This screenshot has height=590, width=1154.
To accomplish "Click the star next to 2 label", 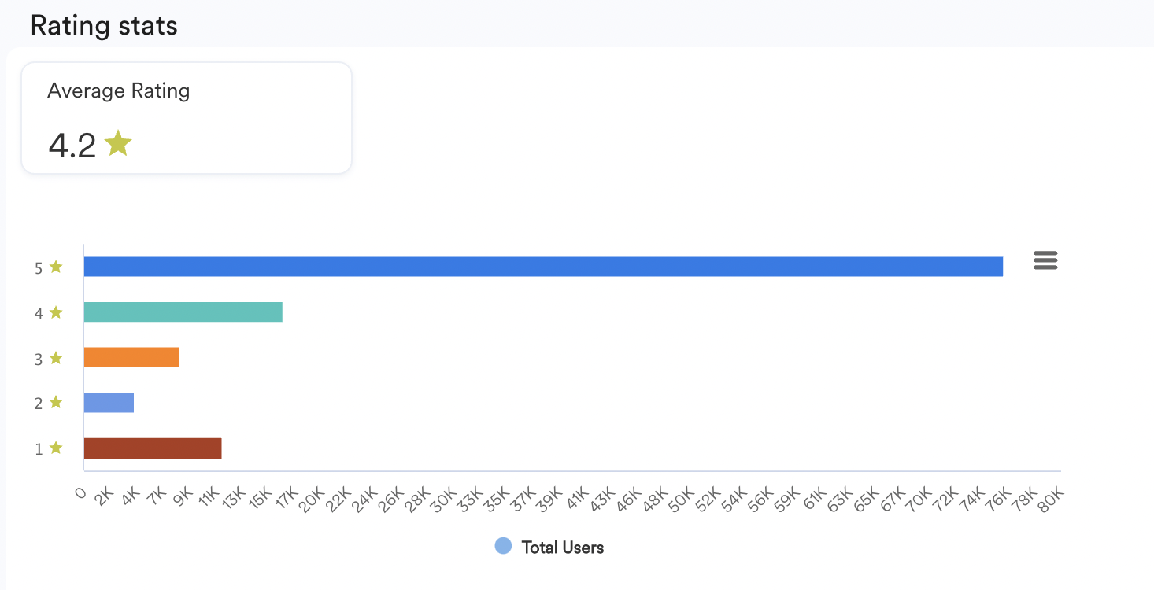I will (x=56, y=403).
